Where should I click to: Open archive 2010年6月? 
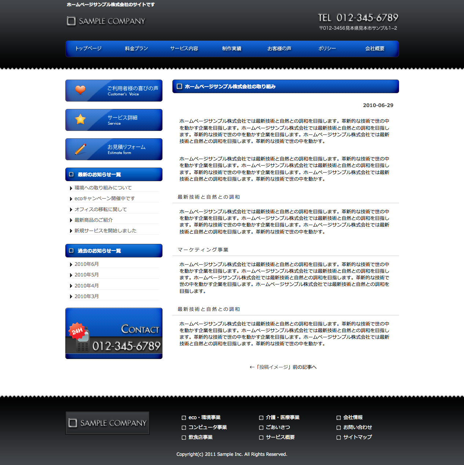coord(87,264)
